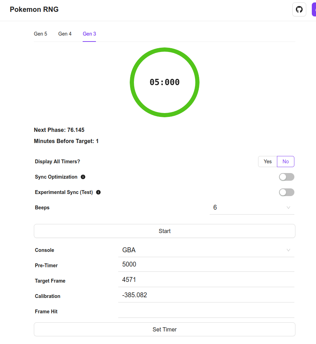
Task: Click the Next Phase: 76.145 text
Action: (x=59, y=130)
